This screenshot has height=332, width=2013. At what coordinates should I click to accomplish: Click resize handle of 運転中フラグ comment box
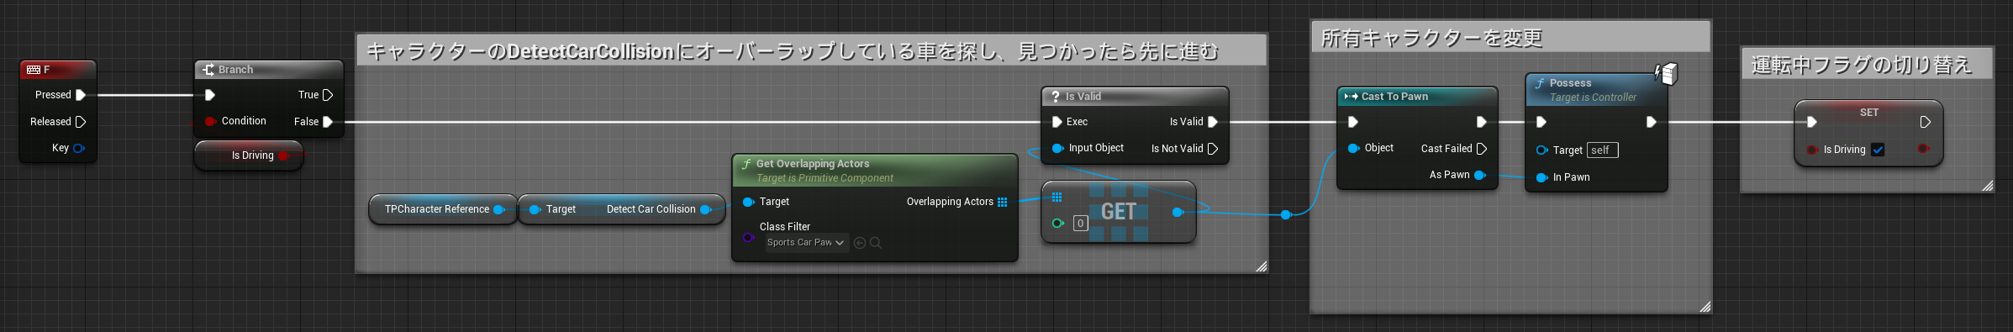(1987, 186)
